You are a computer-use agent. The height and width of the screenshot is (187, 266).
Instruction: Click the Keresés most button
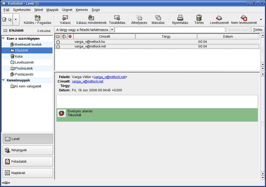click(x=238, y=30)
